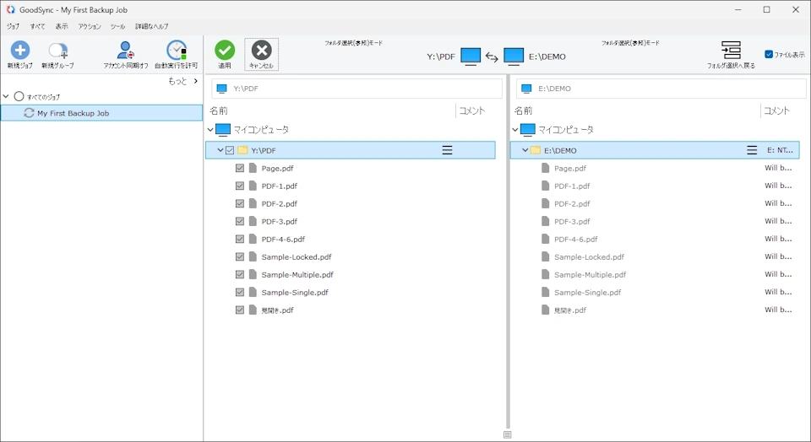Select right PDF-4-6.pdf file name
This screenshot has width=811, height=442.
coord(575,239)
